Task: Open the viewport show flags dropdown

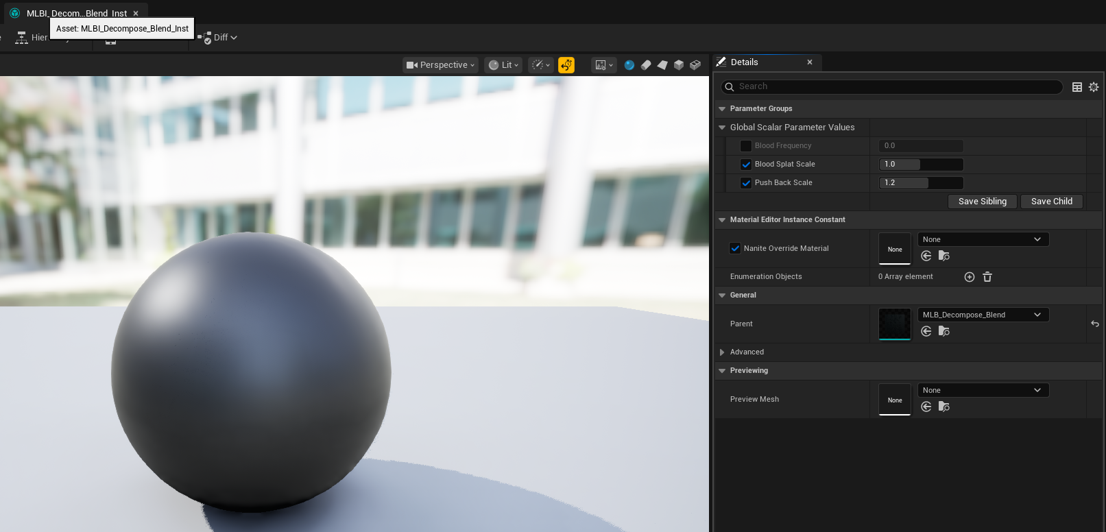Action: point(541,65)
